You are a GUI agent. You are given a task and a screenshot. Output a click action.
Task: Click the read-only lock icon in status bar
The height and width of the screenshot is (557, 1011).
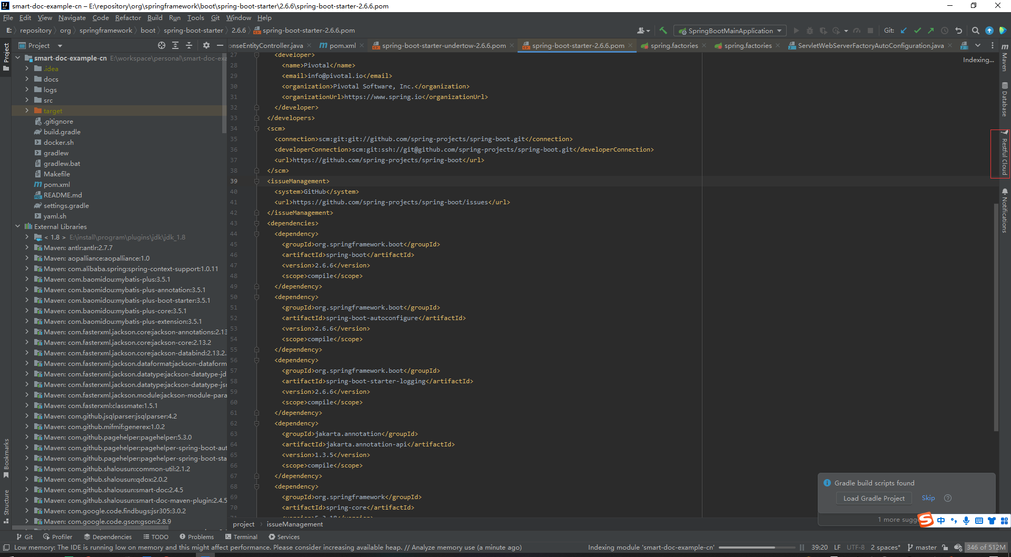945,548
